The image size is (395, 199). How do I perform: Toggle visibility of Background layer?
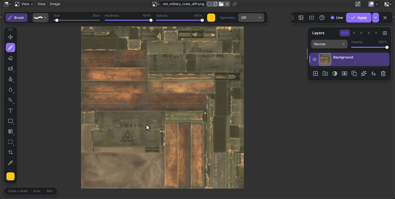314,59
